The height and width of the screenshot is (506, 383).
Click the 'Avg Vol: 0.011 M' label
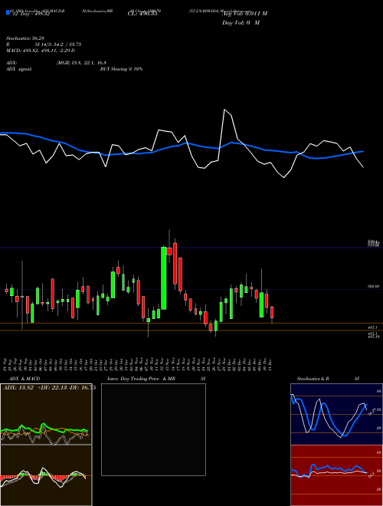244,14
